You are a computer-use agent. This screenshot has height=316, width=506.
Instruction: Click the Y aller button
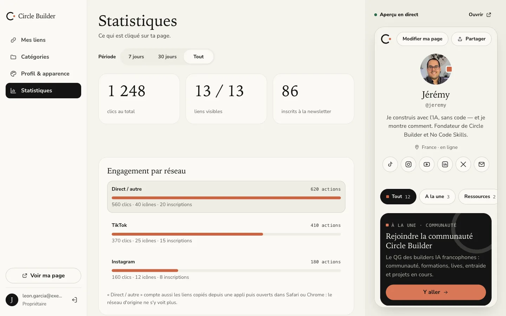[x=436, y=292]
